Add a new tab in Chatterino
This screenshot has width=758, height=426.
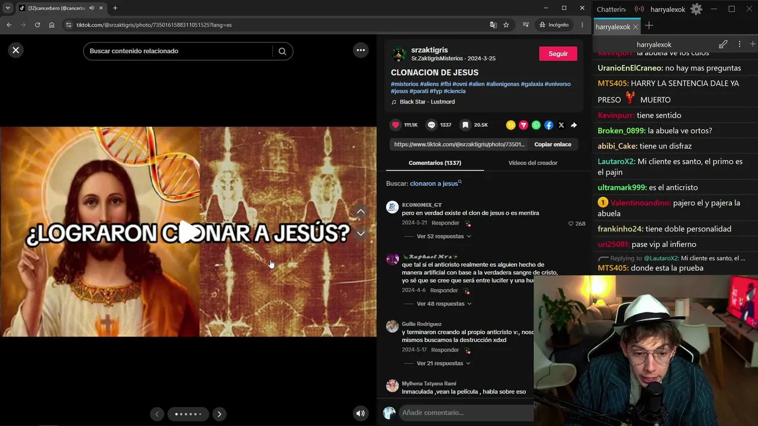coord(649,25)
